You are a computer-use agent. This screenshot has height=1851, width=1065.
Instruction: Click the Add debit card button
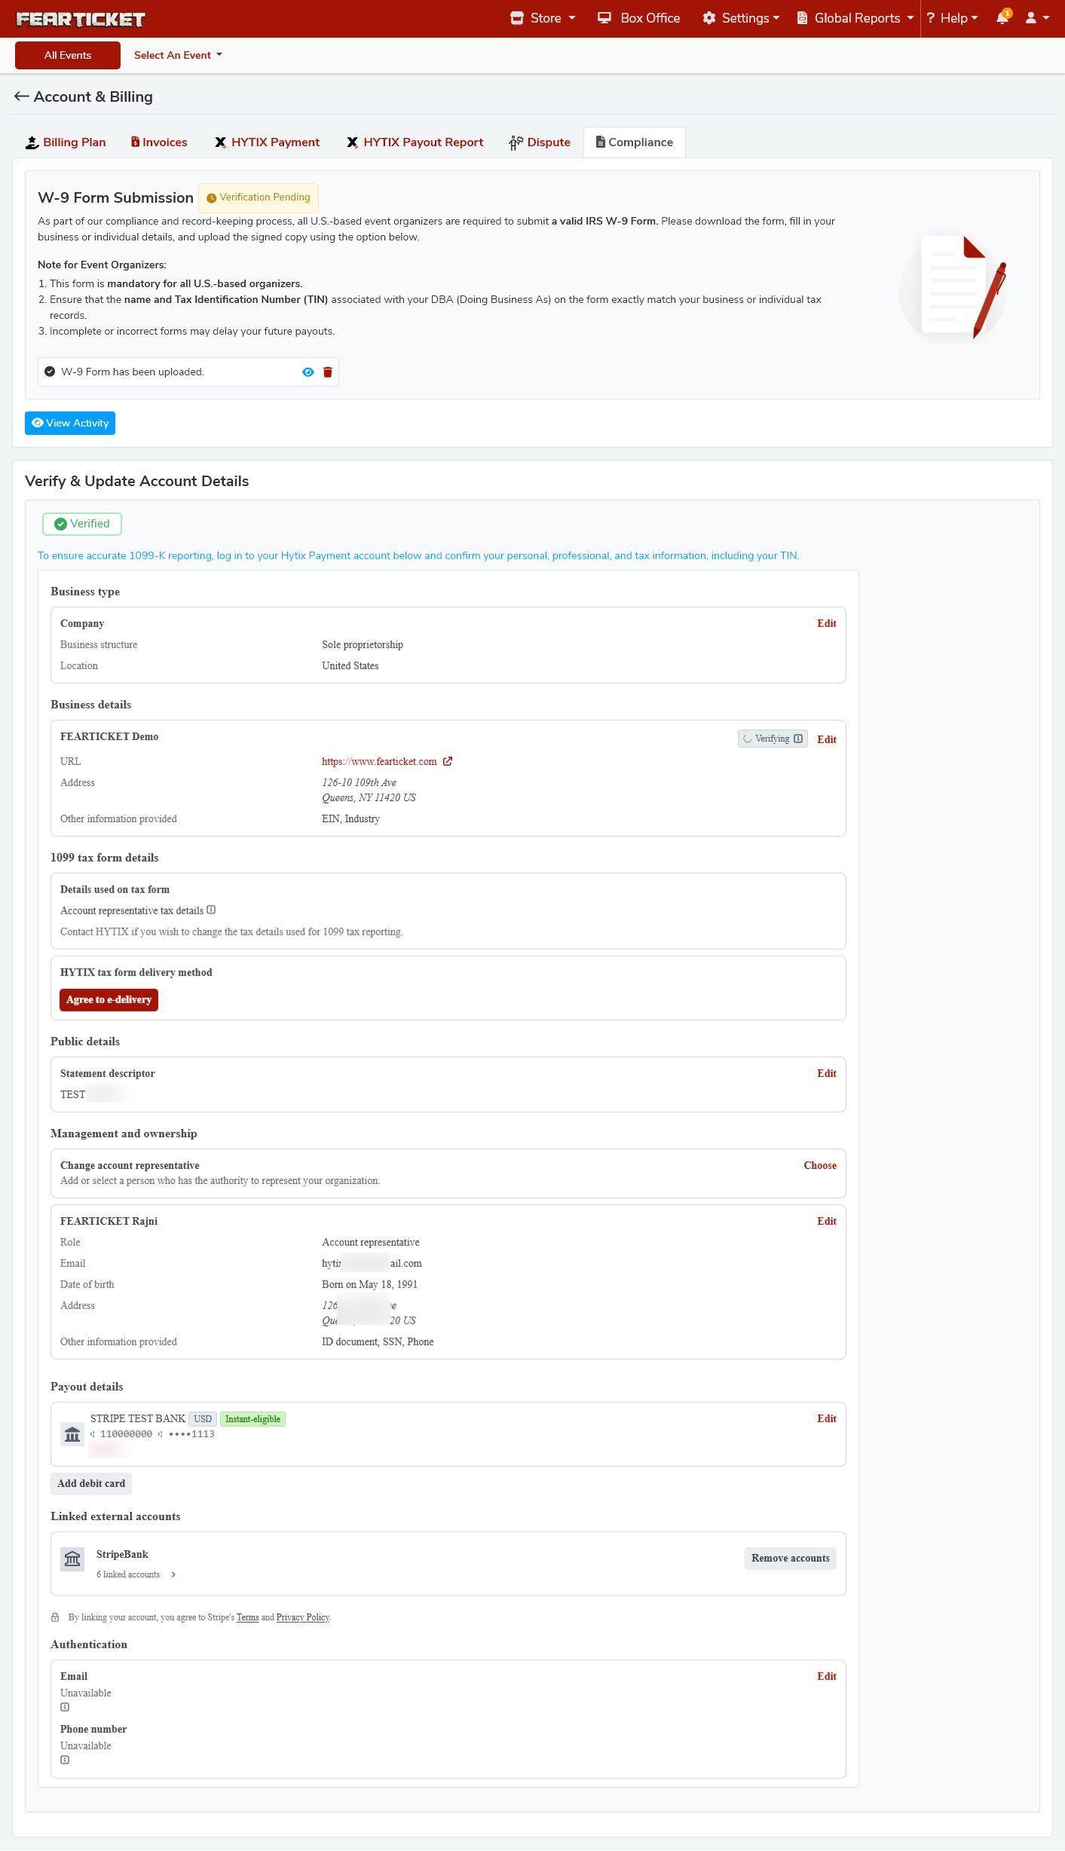91,1484
